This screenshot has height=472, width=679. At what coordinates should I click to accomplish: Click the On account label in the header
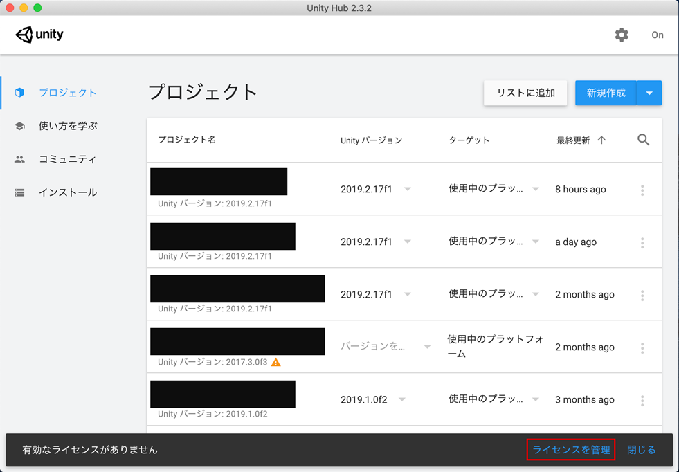pyautogui.click(x=657, y=35)
